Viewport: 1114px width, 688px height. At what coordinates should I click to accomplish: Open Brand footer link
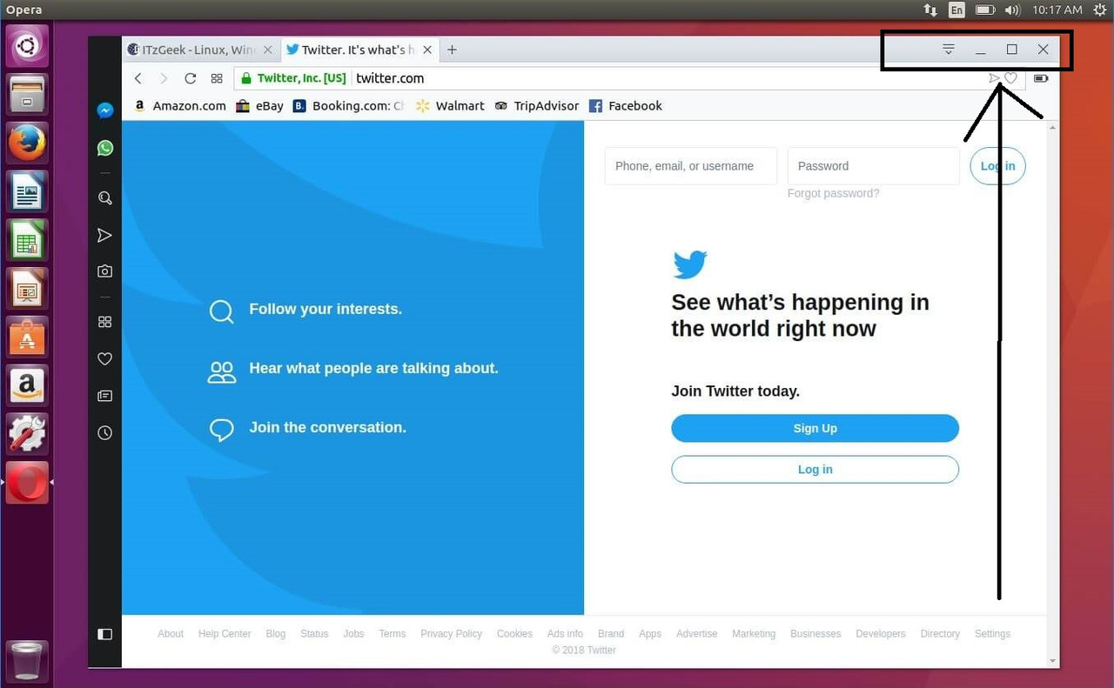click(611, 634)
